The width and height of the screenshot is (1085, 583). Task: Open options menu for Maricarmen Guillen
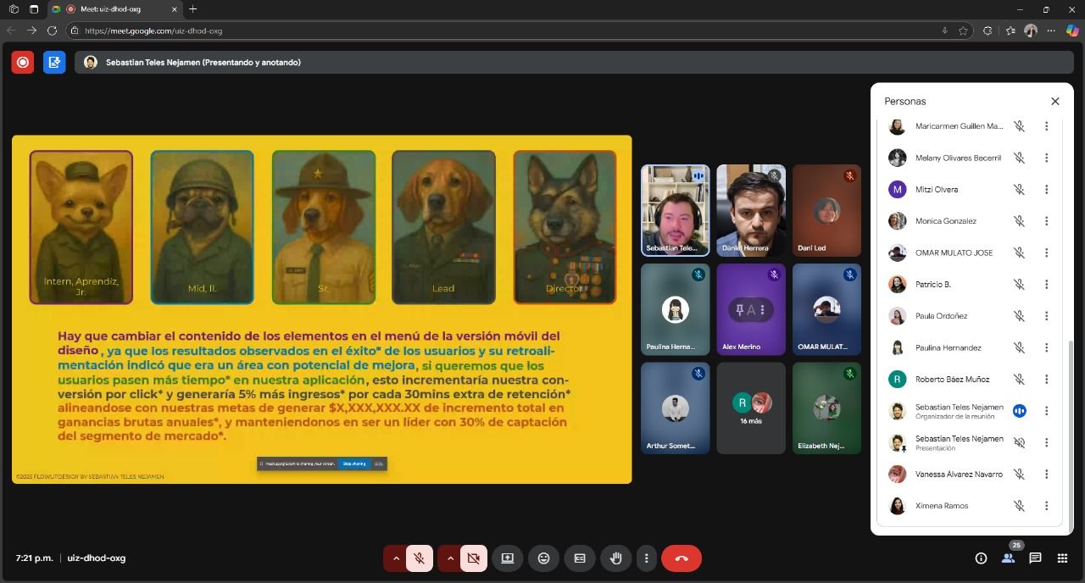(x=1047, y=126)
